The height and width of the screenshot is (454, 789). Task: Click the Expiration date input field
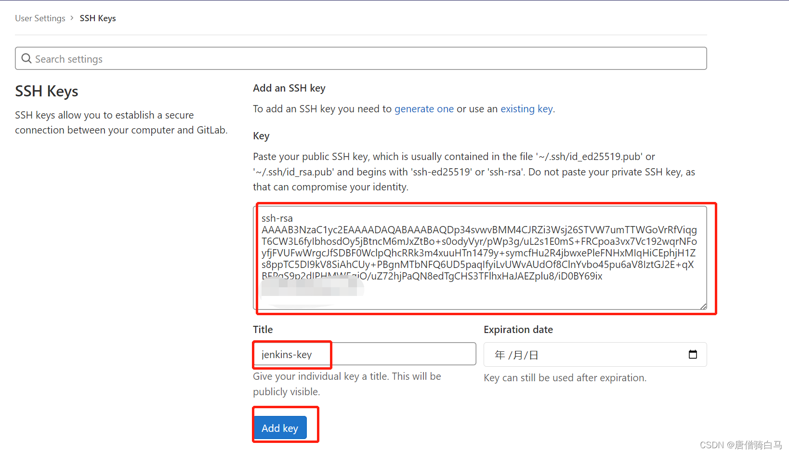tap(595, 355)
